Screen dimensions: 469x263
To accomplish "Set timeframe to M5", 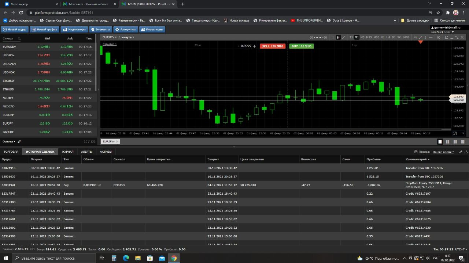I will coord(362,37).
